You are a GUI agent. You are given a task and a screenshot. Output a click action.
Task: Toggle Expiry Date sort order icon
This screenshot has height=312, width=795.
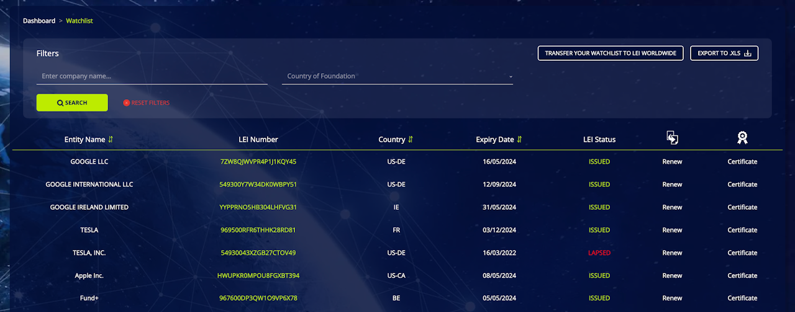click(x=519, y=140)
